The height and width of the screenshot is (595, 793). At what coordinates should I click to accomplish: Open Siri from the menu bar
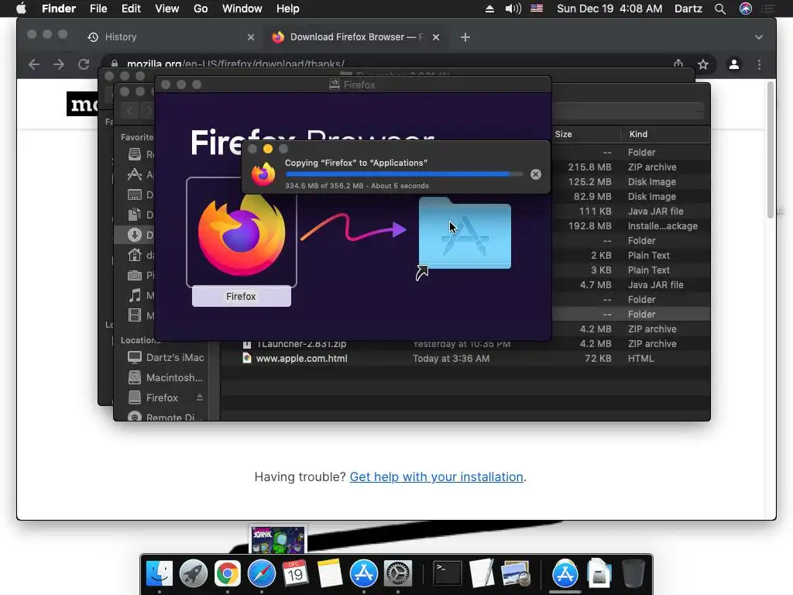(x=746, y=9)
